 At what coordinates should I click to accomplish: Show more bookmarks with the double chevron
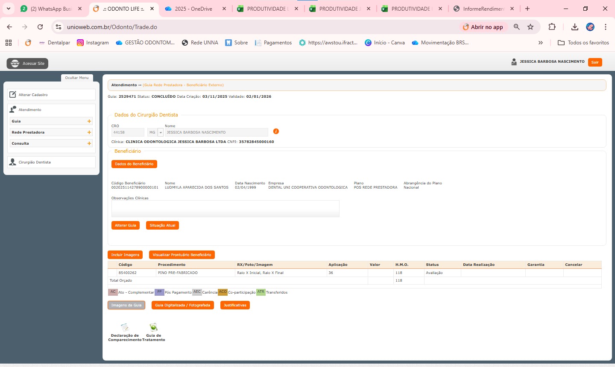(541, 43)
